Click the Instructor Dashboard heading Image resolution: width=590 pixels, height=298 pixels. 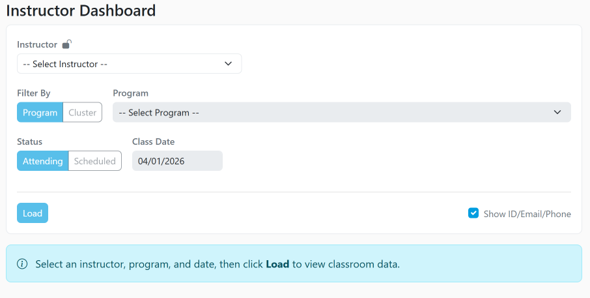click(81, 10)
